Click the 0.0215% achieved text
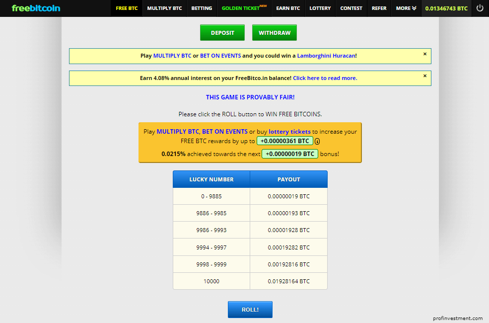The width and height of the screenshot is (489, 323). [185, 154]
